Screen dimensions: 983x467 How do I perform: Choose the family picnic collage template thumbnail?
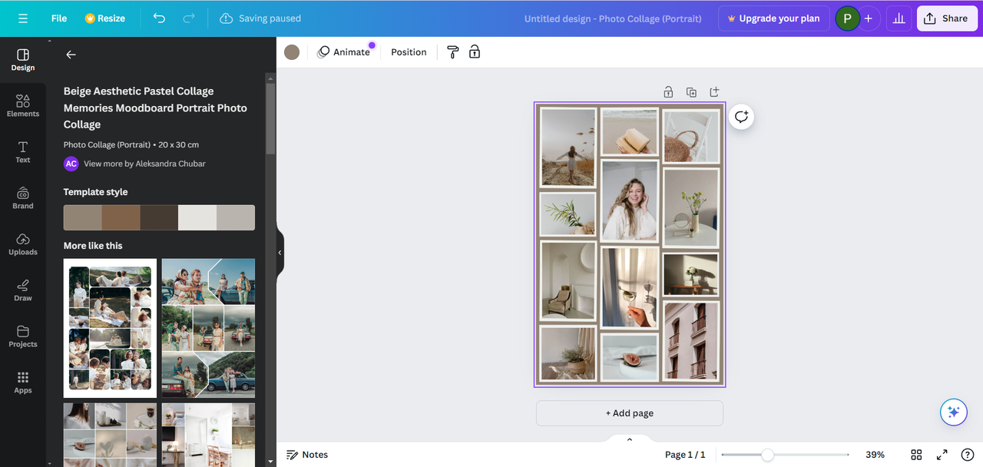click(x=110, y=328)
